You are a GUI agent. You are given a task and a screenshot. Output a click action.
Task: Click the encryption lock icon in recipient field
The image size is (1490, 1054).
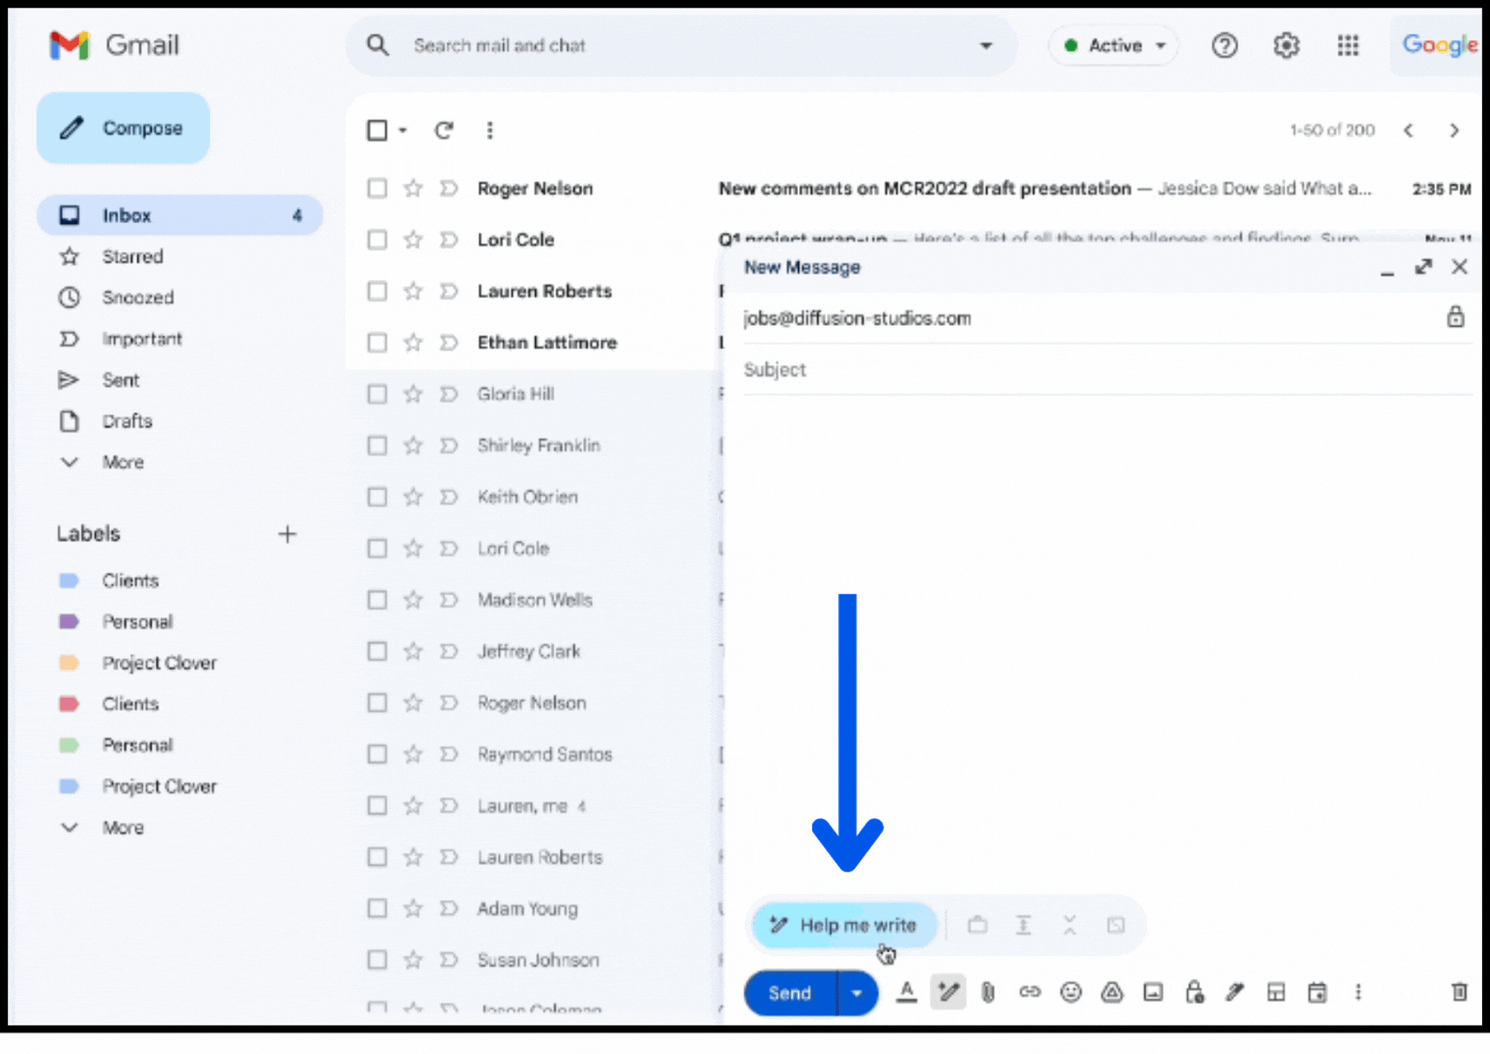(x=1455, y=317)
